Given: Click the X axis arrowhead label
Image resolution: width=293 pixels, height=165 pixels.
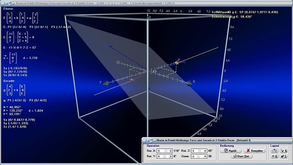Looking at the screenshot, I should click(x=194, y=82).
